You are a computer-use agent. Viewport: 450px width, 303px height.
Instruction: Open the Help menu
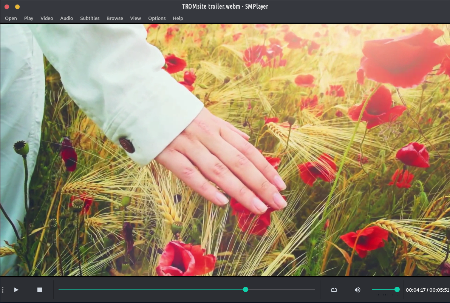point(178,18)
